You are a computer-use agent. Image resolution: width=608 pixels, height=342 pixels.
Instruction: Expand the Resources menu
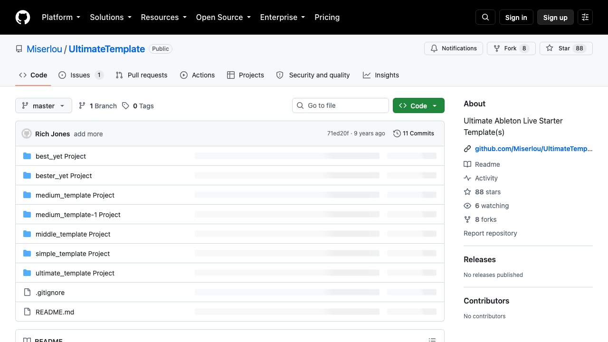tap(163, 17)
